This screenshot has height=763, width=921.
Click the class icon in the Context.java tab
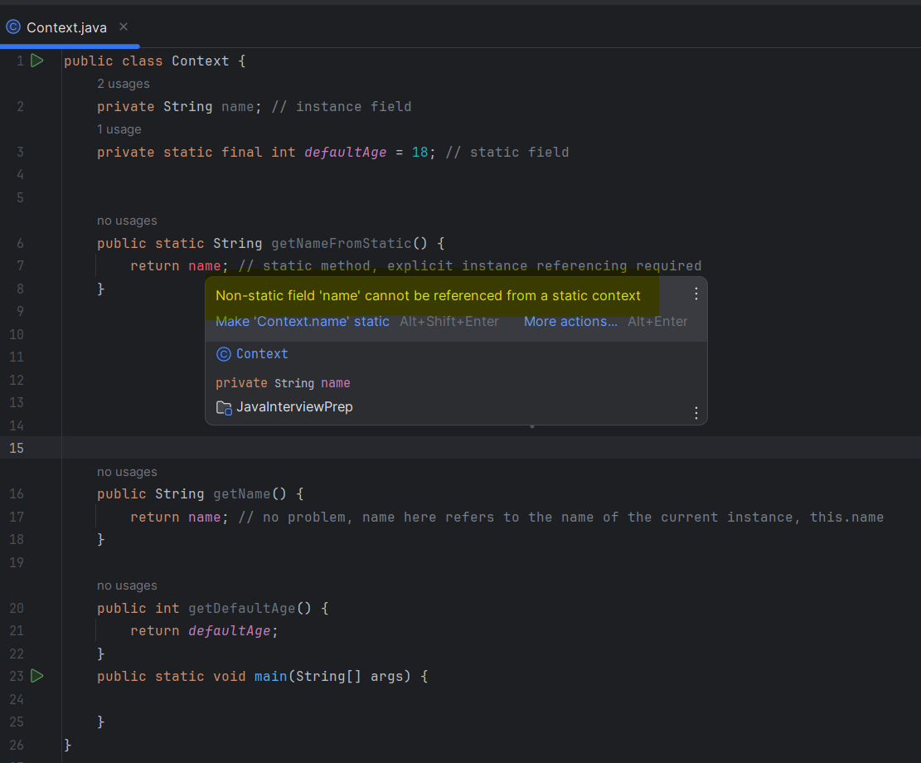(x=13, y=27)
